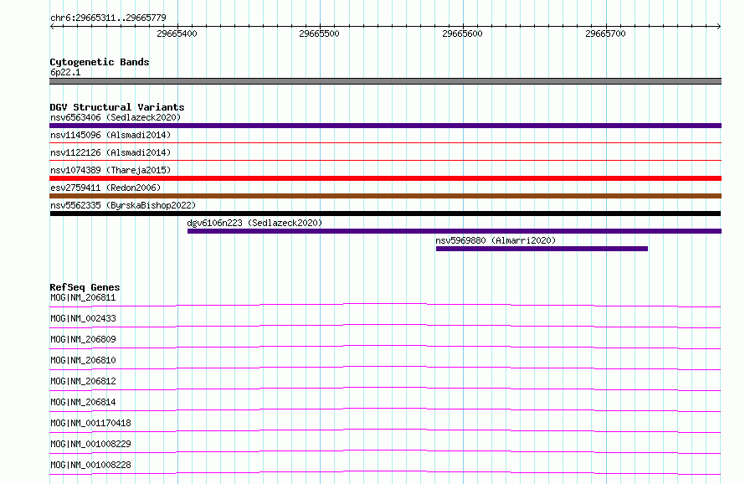Click the magenta intron line of MOG|NM_206809
Image resolution: width=745 pixels, height=484 pixels.
tap(385, 346)
